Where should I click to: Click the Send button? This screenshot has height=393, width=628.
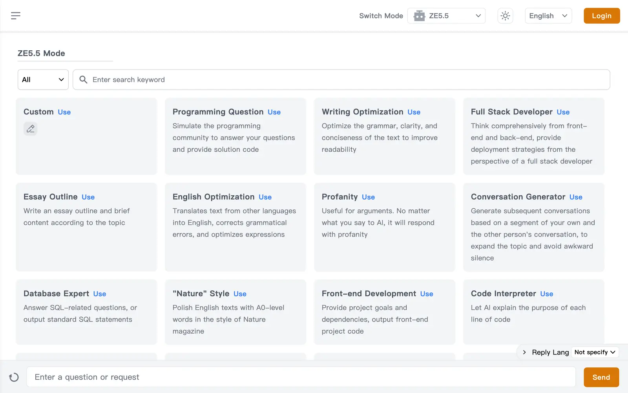pyautogui.click(x=601, y=377)
